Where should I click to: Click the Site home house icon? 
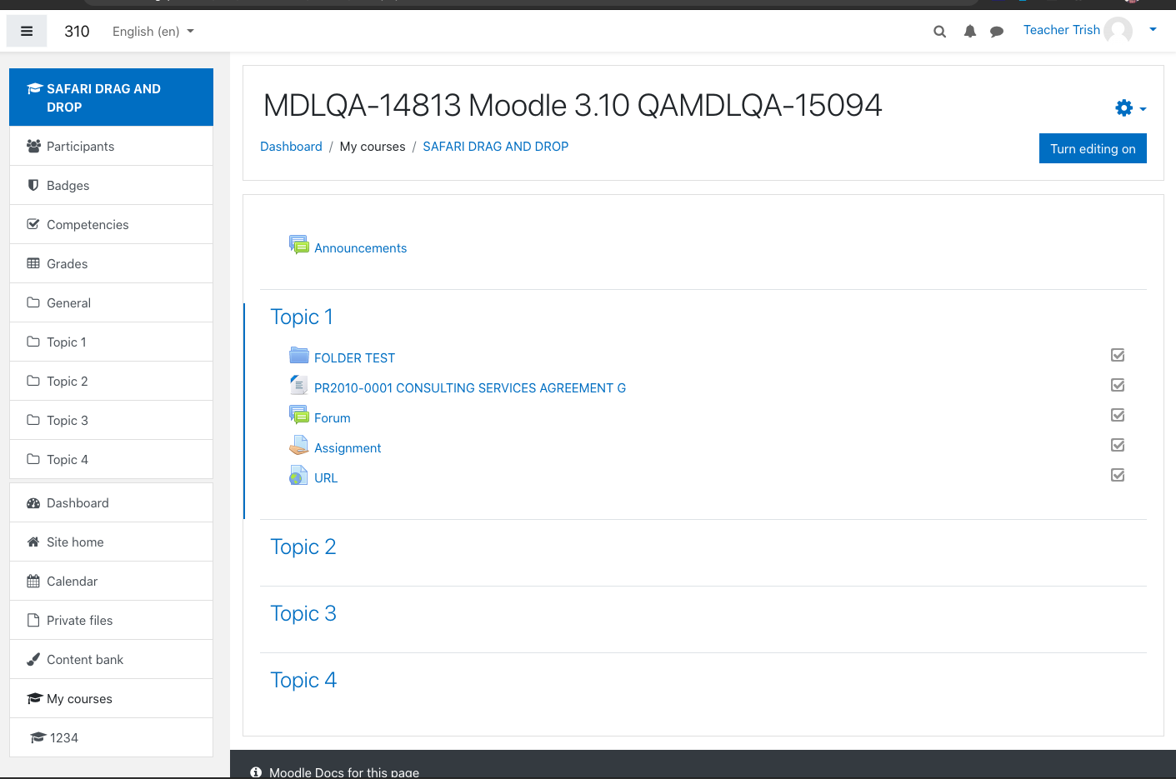click(33, 542)
